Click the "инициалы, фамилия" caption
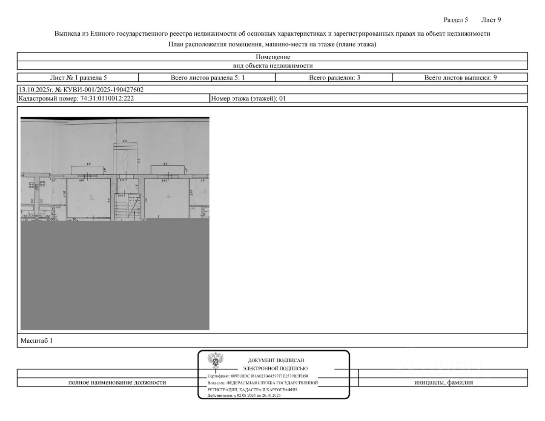This screenshot has width=545, height=421. coord(444,382)
